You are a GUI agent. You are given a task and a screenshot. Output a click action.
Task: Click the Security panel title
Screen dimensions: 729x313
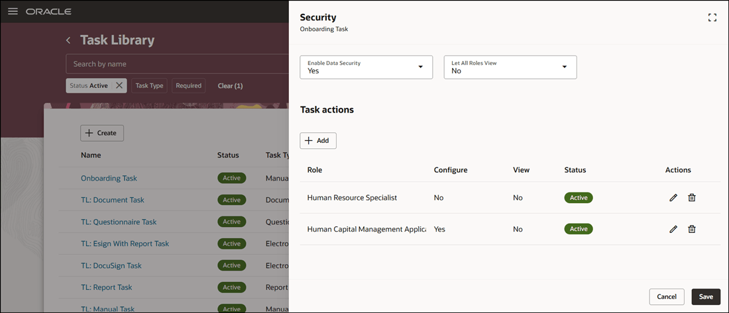[x=318, y=18]
